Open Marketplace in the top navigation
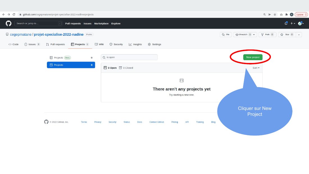Image resolution: width=309 pixels, height=174 pixels. [x=101, y=24]
